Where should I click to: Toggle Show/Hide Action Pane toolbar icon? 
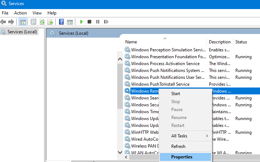[70, 22]
